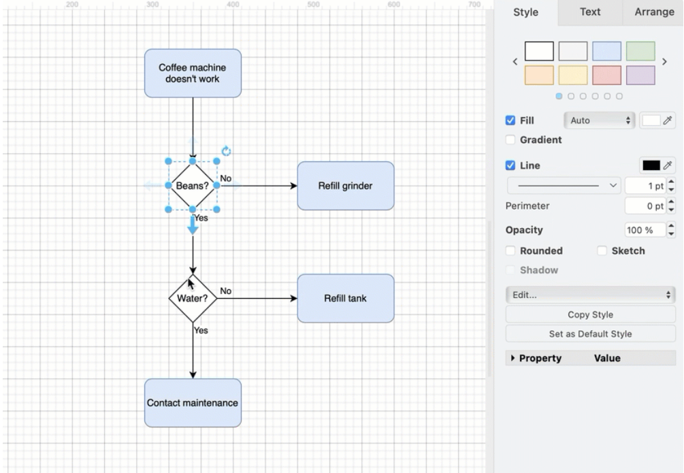Click Set as Default Style button
The image size is (684, 473).
(590, 334)
